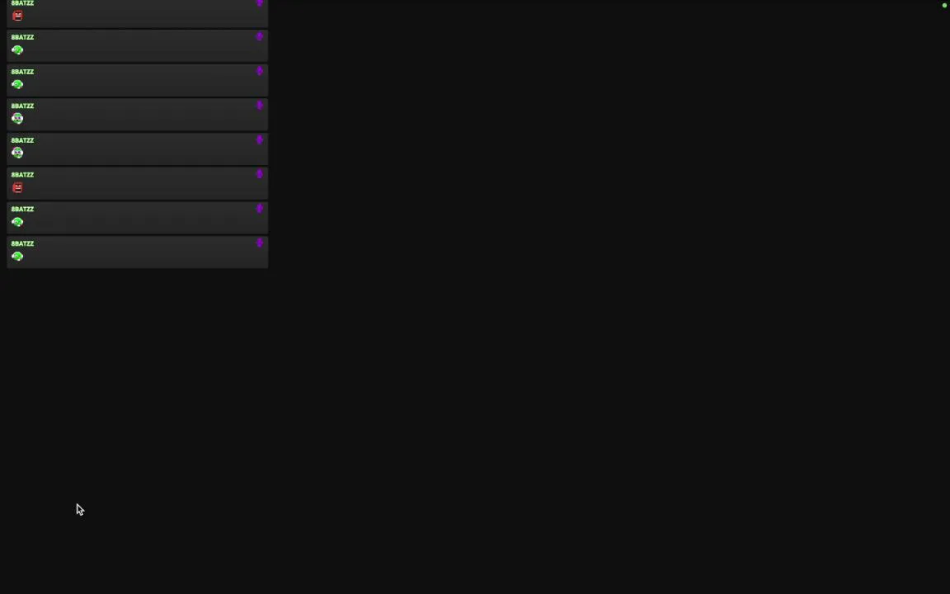Select the last 8BATZZ message row
This screenshot has height=594, width=950.
click(x=138, y=252)
